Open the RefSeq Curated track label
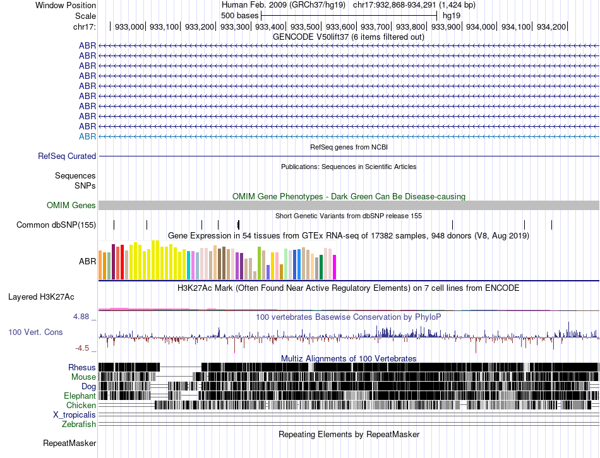Viewport: 600px width, 458px height. click(x=67, y=156)
